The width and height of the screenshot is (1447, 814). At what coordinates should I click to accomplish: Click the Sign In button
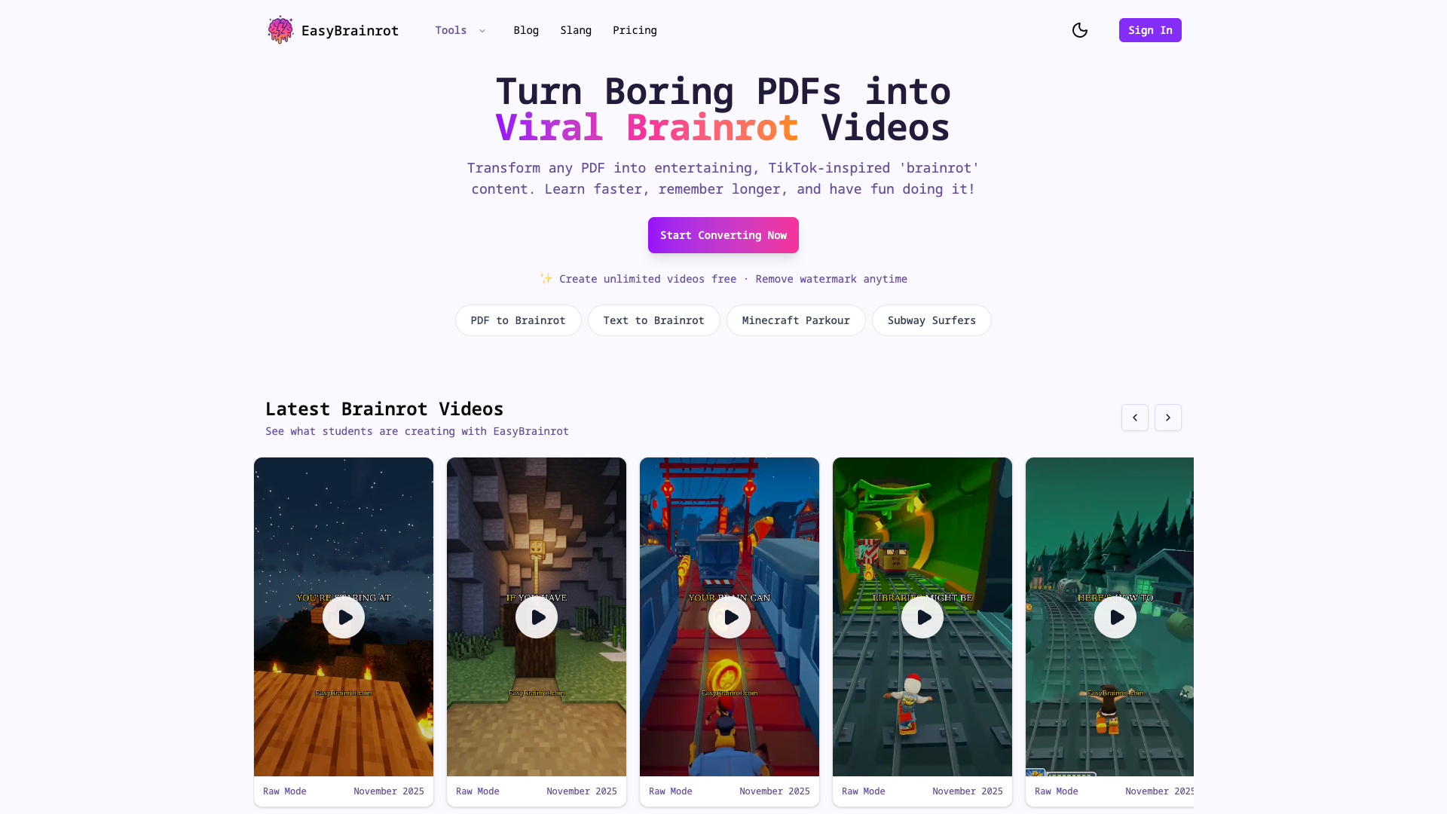tap(1150, 30)
